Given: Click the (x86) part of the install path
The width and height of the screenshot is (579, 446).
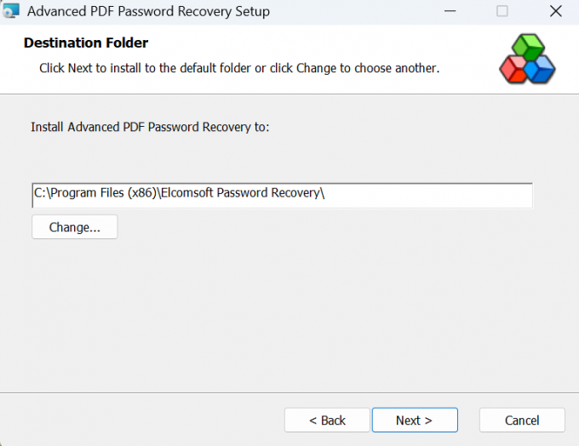Looking at the screenshot, I should [142, 192].
